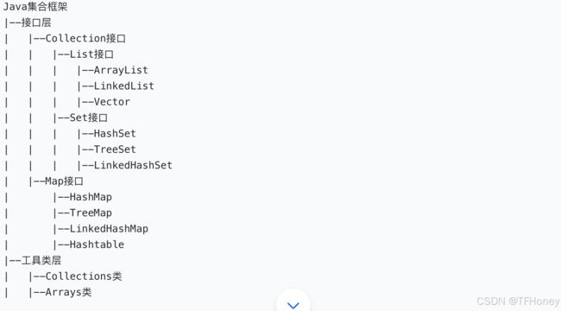The width and height of the screenshot is (561, 311).
Task: Select the 工具类层 tree node
Action: click(41, 260)
